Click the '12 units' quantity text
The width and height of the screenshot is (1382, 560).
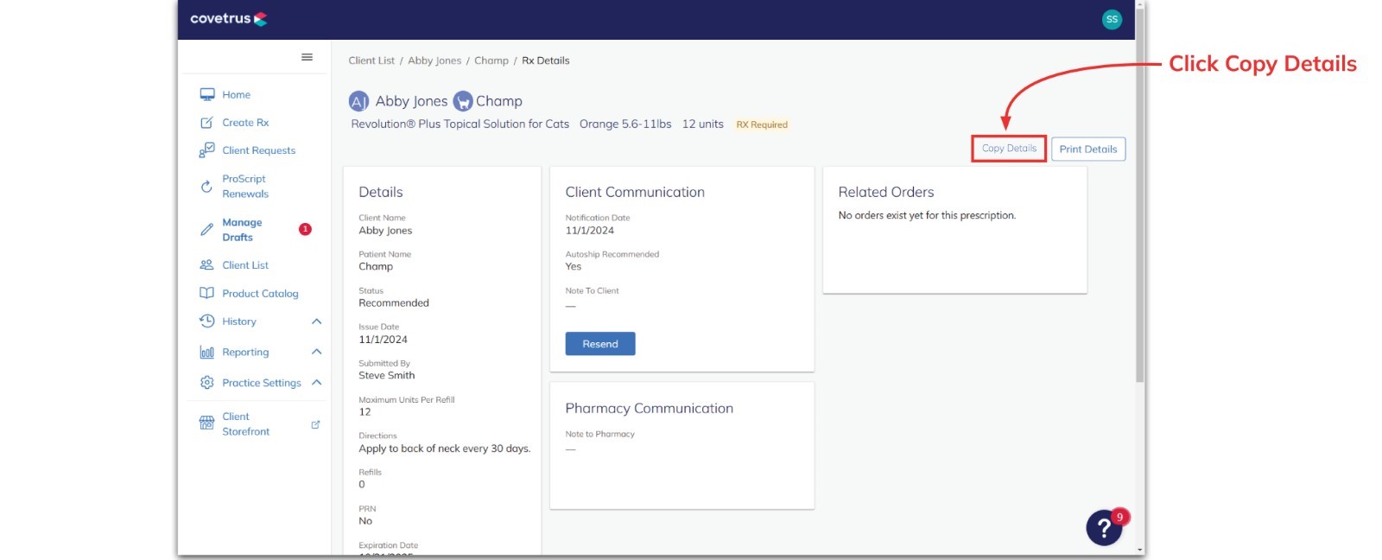tap(703, 124)
